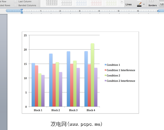This screenshot has width=164, height=130.
Task: Select the Condition 1 legend entry
Action: click(112, 65)
